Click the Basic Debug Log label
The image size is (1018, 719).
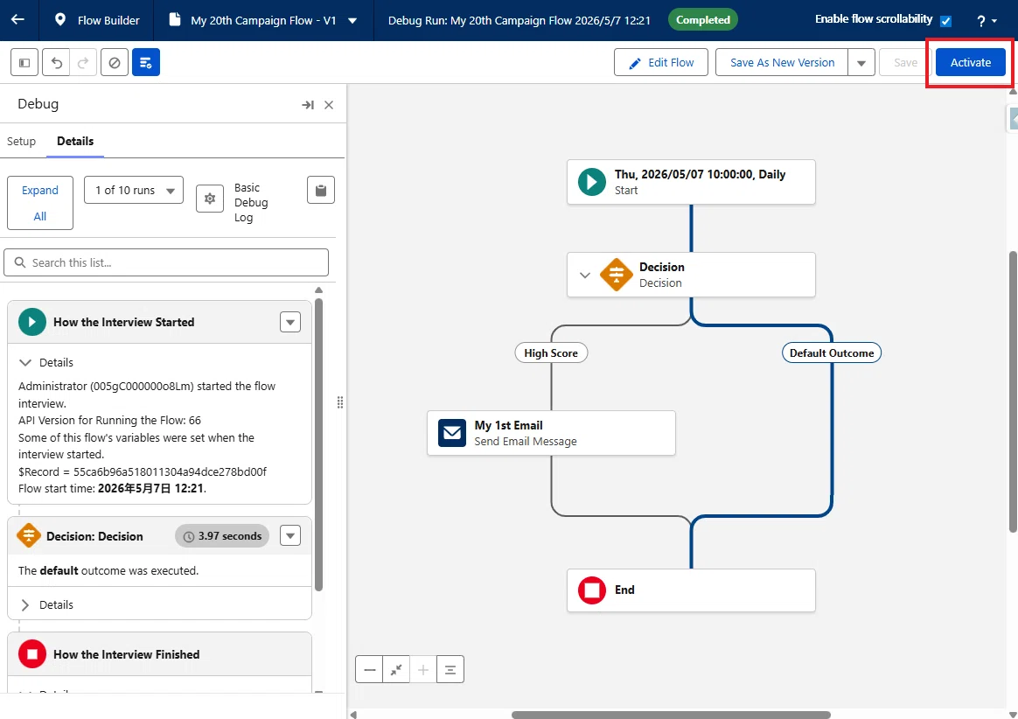(x=251, y=202)
